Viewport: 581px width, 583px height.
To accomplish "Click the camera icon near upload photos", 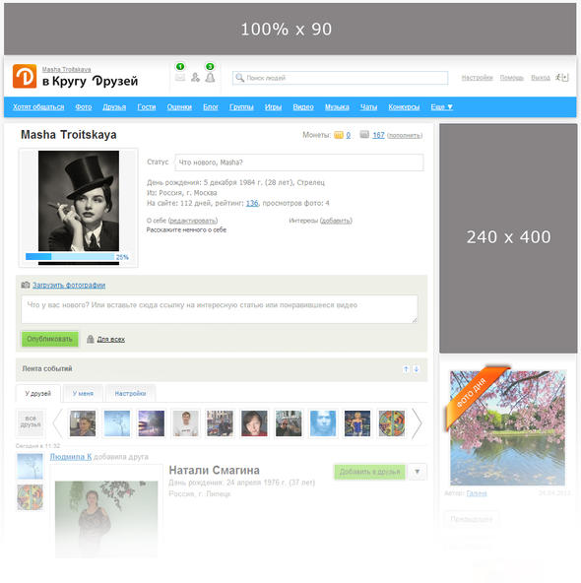I will [x=26, y=285].
